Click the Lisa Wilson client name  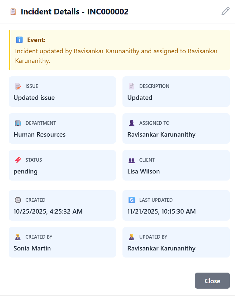[x=143, y=171]
